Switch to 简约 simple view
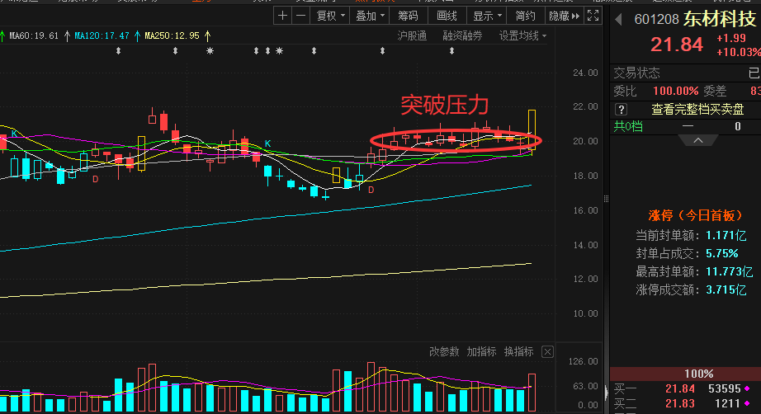Viewport: 761px width, 414px height. (x=525, y=16)
